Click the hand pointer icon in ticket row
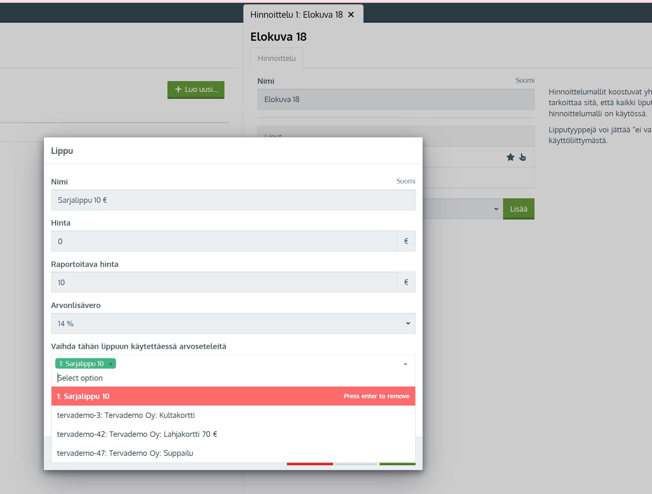This screenshot has width=652, height=494. 522,157
